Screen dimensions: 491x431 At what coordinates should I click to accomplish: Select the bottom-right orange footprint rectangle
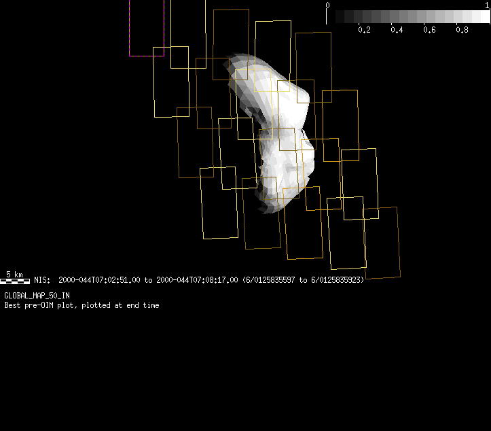(381, 242)
